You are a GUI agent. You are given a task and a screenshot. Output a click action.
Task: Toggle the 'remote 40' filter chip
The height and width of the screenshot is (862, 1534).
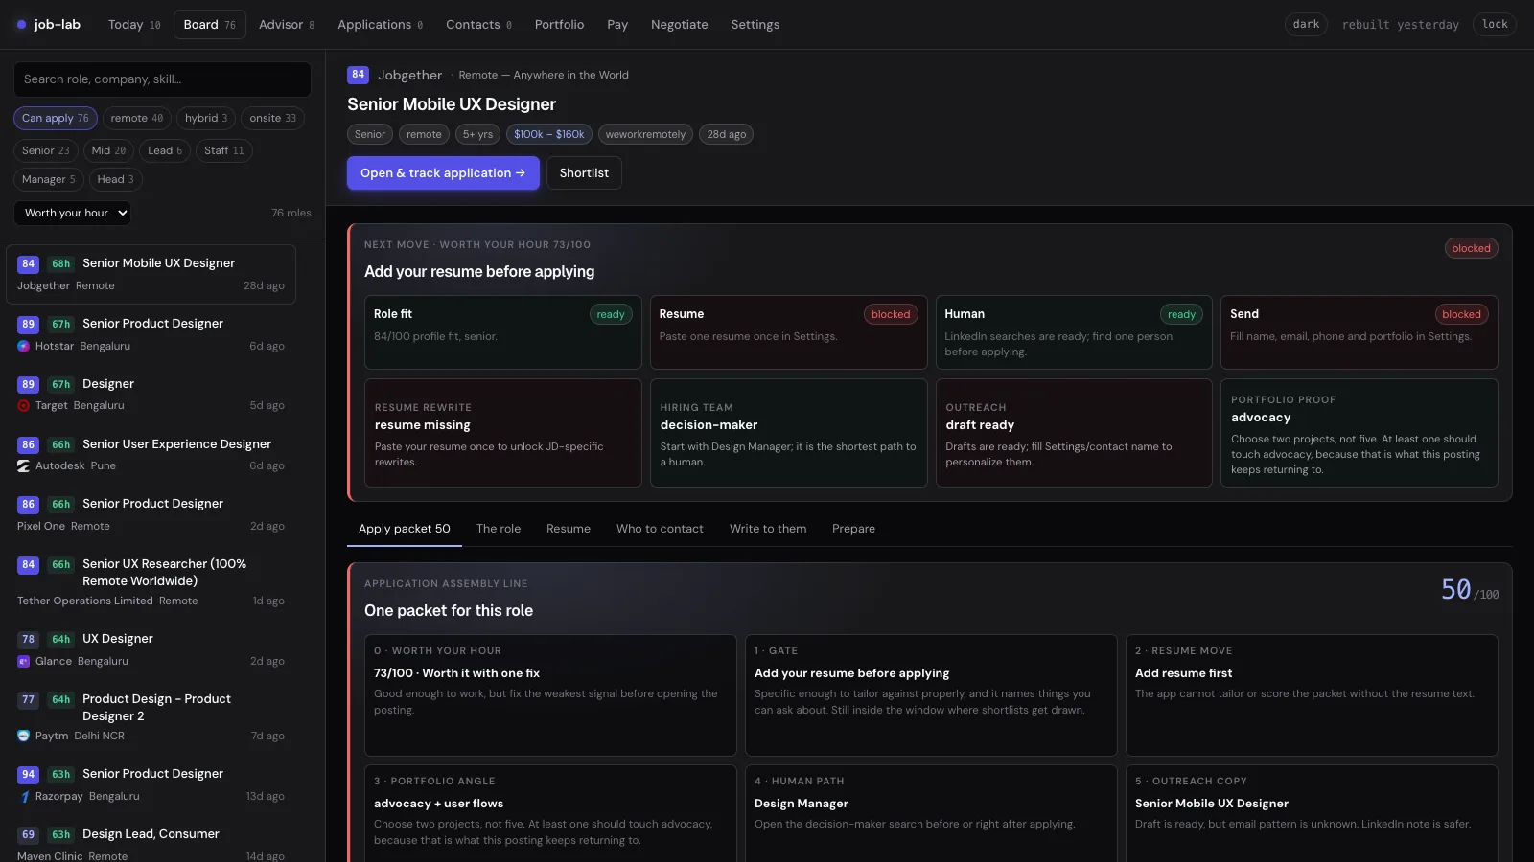(137, 119)
